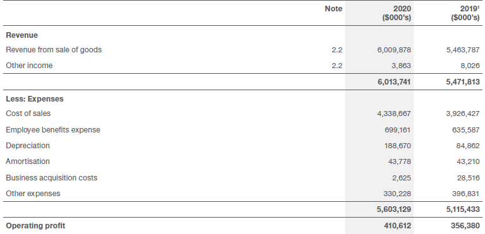The width and height of the screenshot is (485, 234).
Task: Select the 2019 Amortisation value 43,210
Action: (468, 161)
